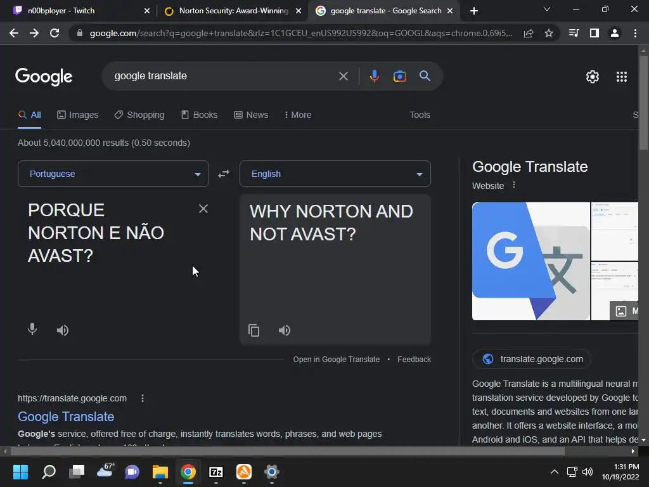View site information padlock
This screenshot has width=649, height=487.
point(79,33)
